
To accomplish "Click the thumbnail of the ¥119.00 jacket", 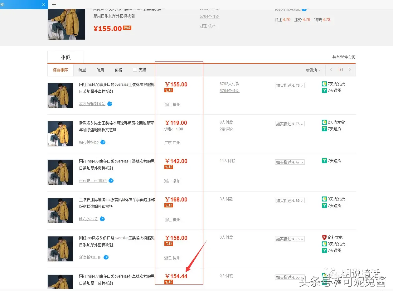I will [x=60, y=133].
